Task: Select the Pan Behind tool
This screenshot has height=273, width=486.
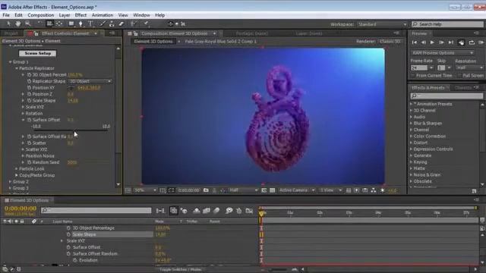Action: pos(59,24)
